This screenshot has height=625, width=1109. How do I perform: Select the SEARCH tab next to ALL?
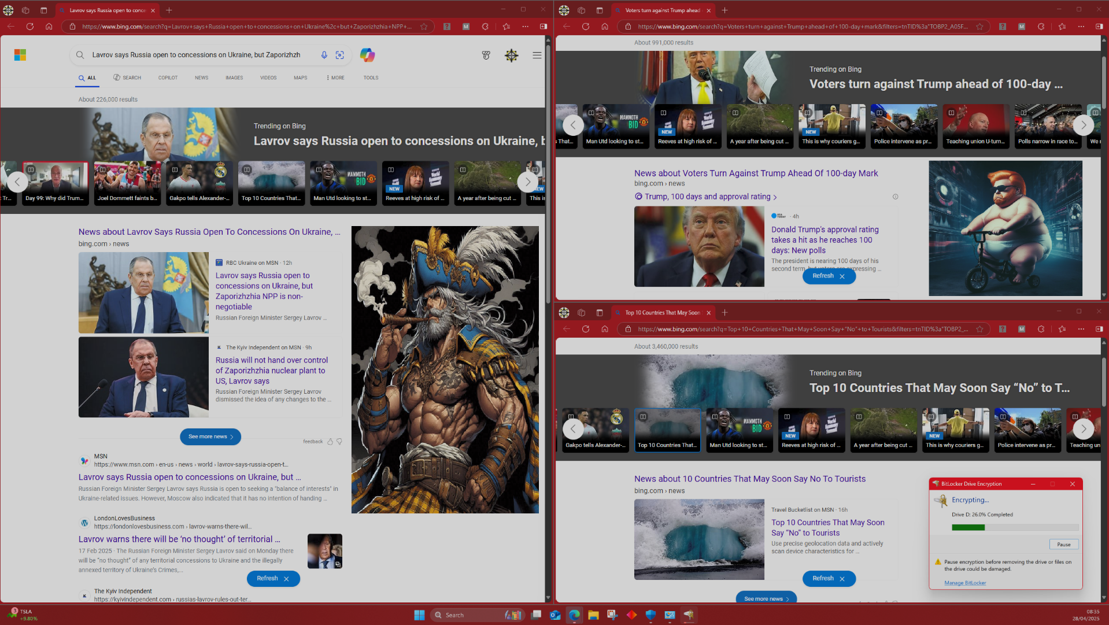(127, 77)
